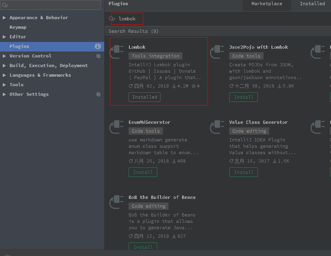This screenshot has width=331, height=256.
Task: Open search options magnifier in plugin search
Action: click(112, 19)
